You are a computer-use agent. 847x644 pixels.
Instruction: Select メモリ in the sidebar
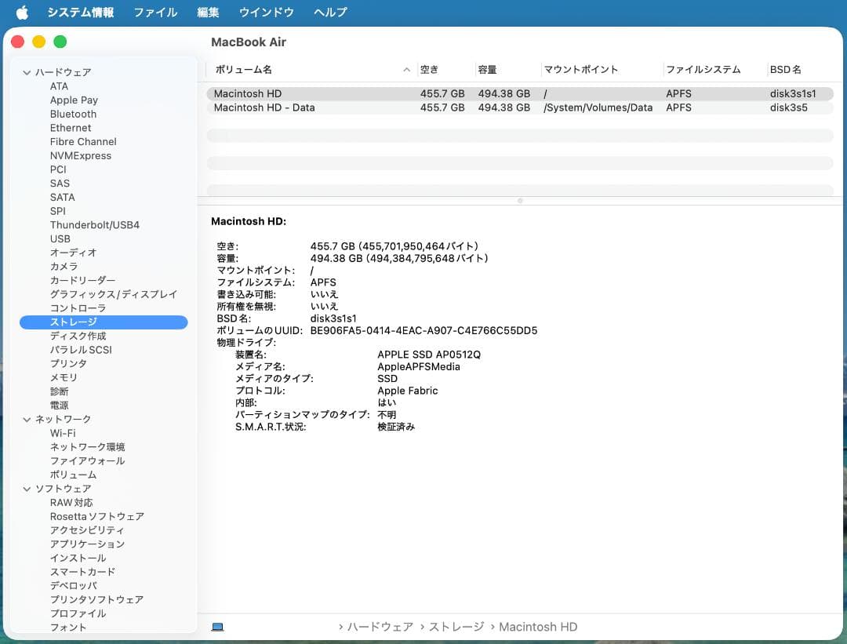[x=63, y=377]
